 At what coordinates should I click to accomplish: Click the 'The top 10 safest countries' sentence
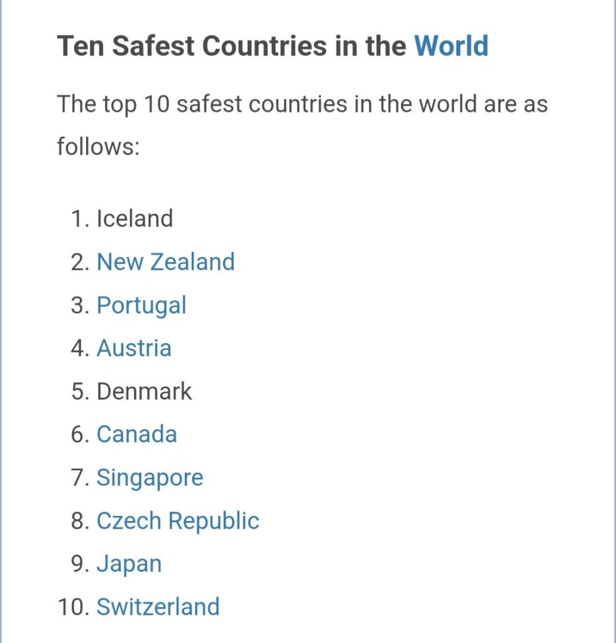[302, 104]
